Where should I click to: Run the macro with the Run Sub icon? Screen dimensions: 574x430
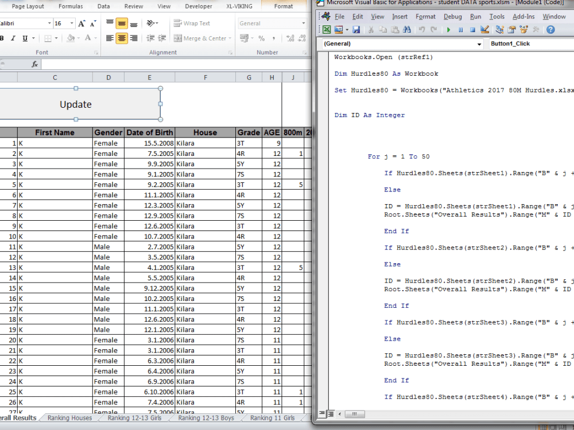(448, 30)
